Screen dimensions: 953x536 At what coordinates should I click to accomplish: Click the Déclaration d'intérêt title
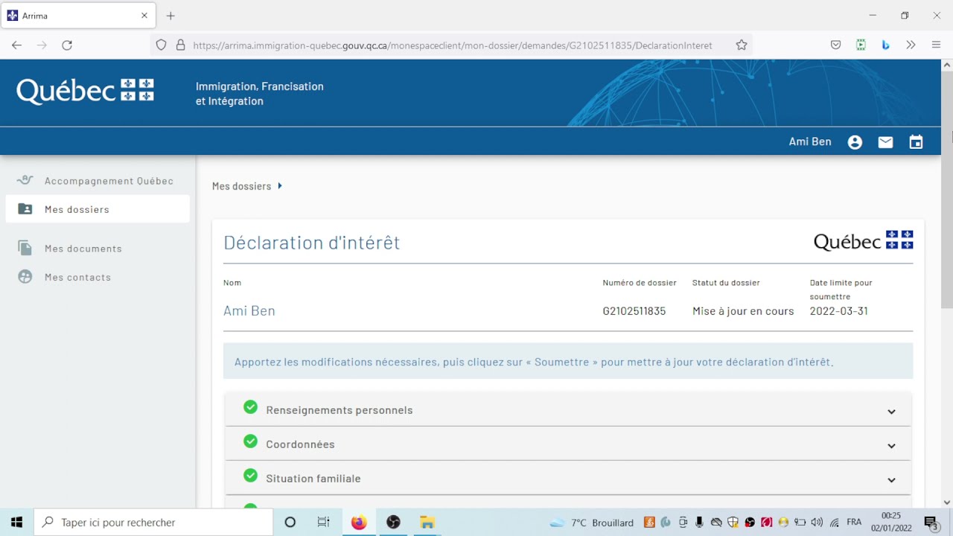(x=312, y=243)
